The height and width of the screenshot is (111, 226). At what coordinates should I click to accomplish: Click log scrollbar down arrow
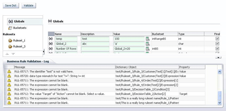pyautogui.click(x=219, y=102)
